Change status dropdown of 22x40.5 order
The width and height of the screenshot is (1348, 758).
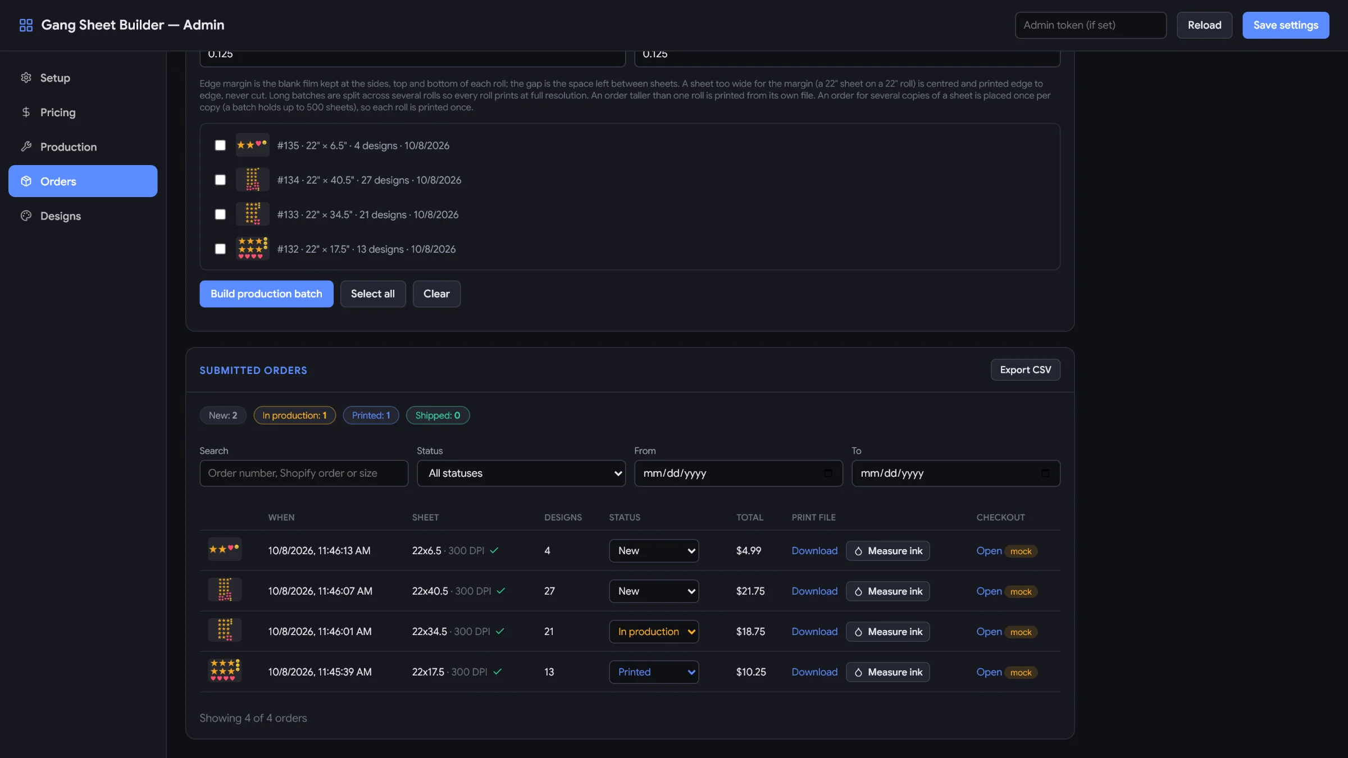[x=654, y=591]
